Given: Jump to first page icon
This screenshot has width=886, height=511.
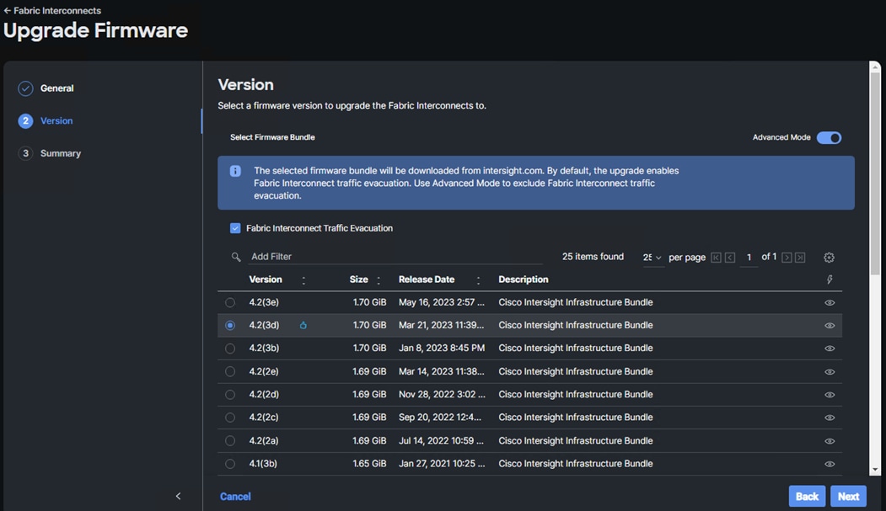Looking at the screenshot, I should coord(716,258).
